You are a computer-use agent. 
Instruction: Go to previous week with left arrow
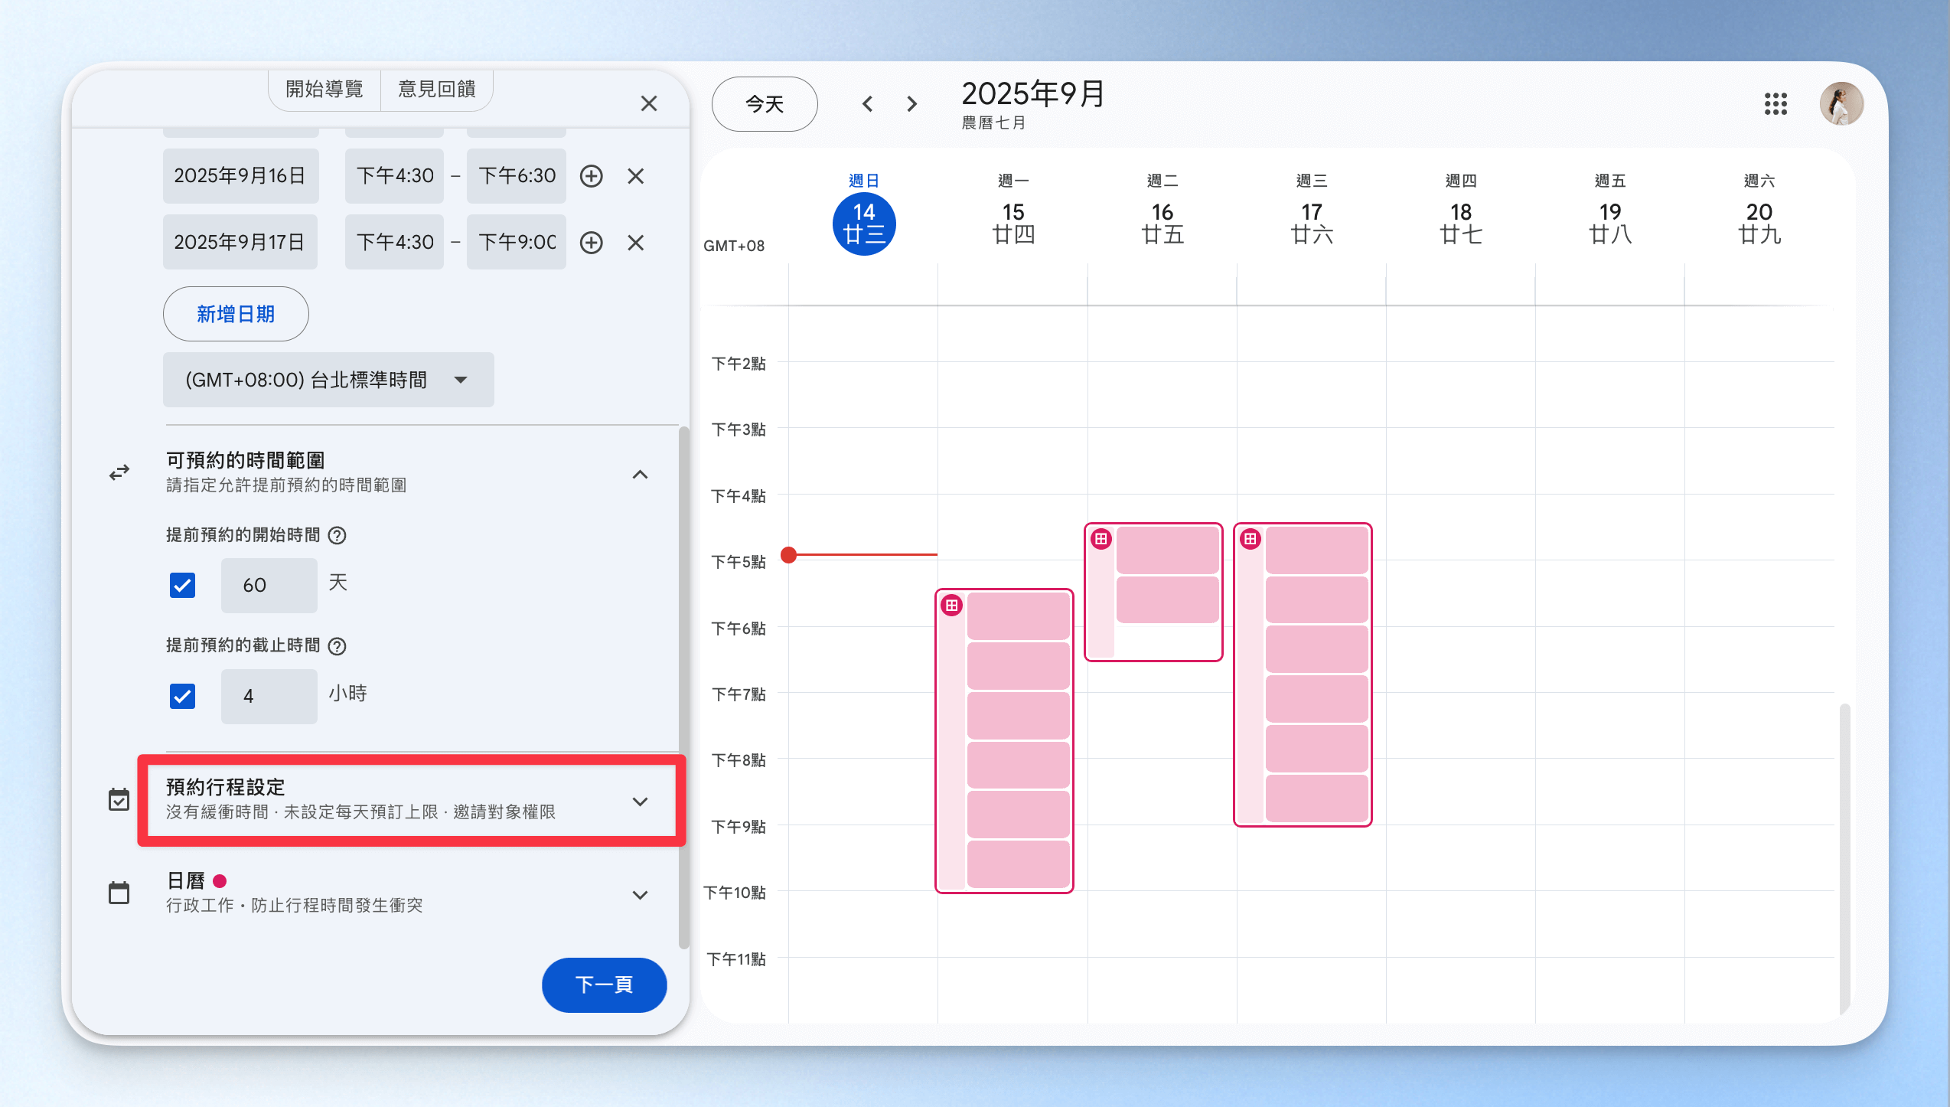[867, 103]
